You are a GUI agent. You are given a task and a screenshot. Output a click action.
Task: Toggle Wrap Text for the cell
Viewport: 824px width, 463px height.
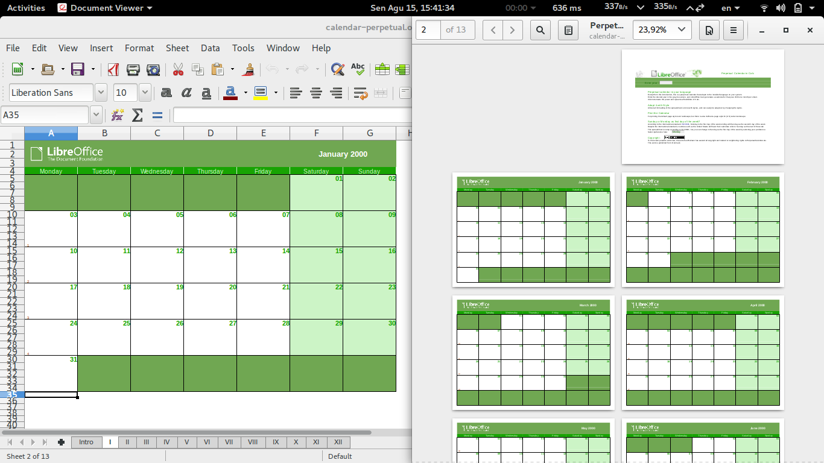pyautogui.click(x=361, y=92)
